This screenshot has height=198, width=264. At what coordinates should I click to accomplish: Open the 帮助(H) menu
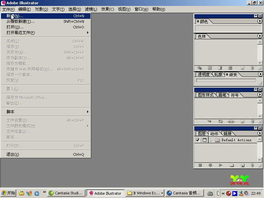(x=159, y=9)
